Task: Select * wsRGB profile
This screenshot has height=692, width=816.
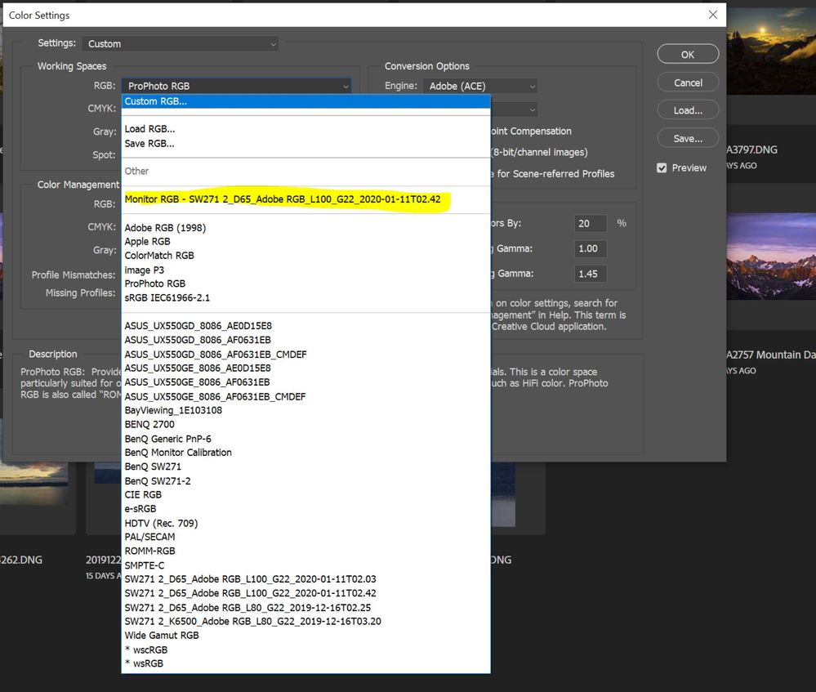Action: 306,663
